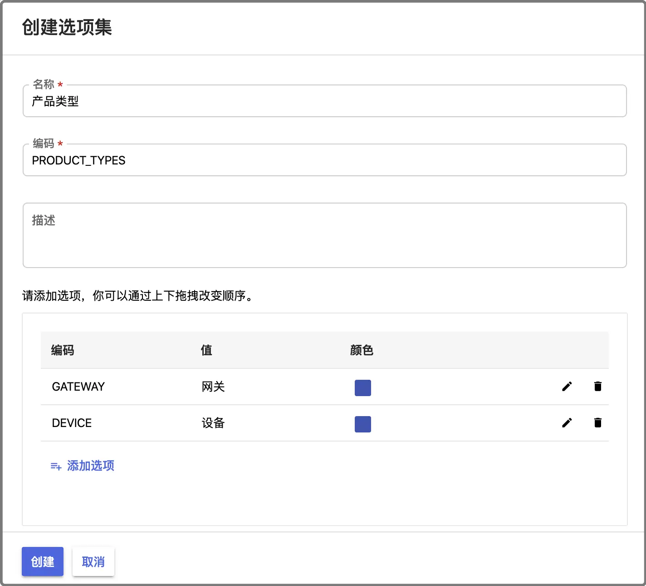
Task: Click into the 描述 text area
Action: 325,235
